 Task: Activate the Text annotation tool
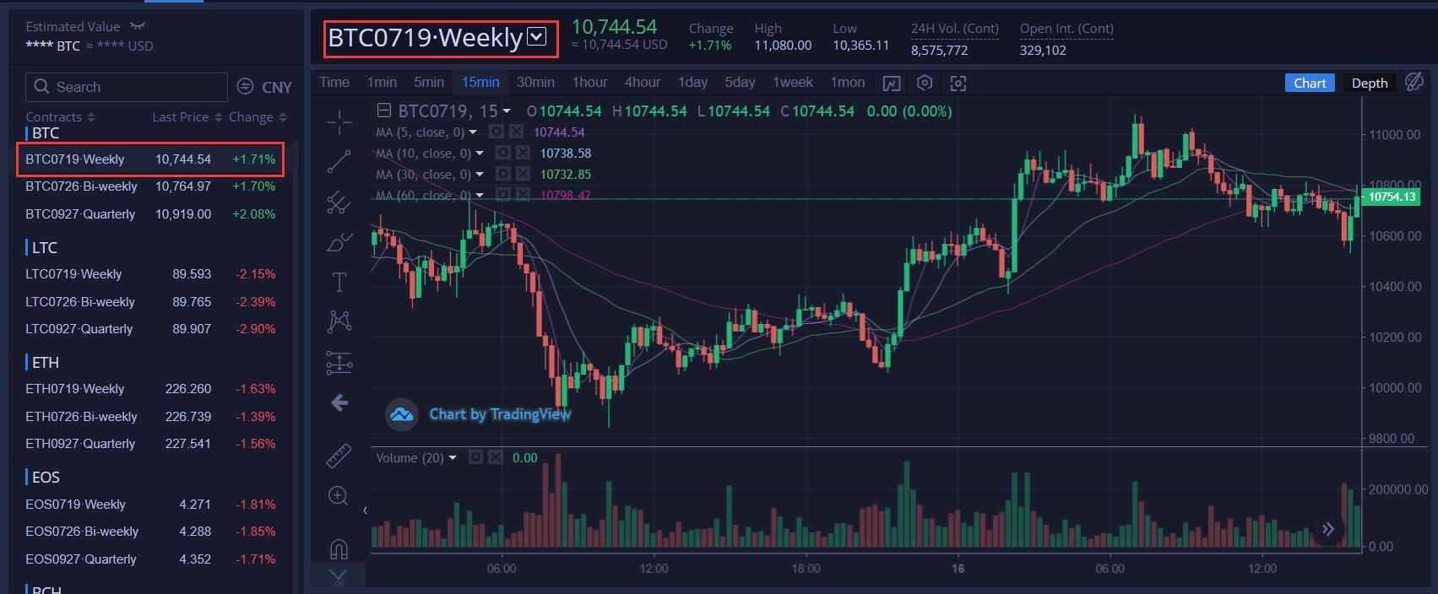pyautogui.click(x=339, y=282)
